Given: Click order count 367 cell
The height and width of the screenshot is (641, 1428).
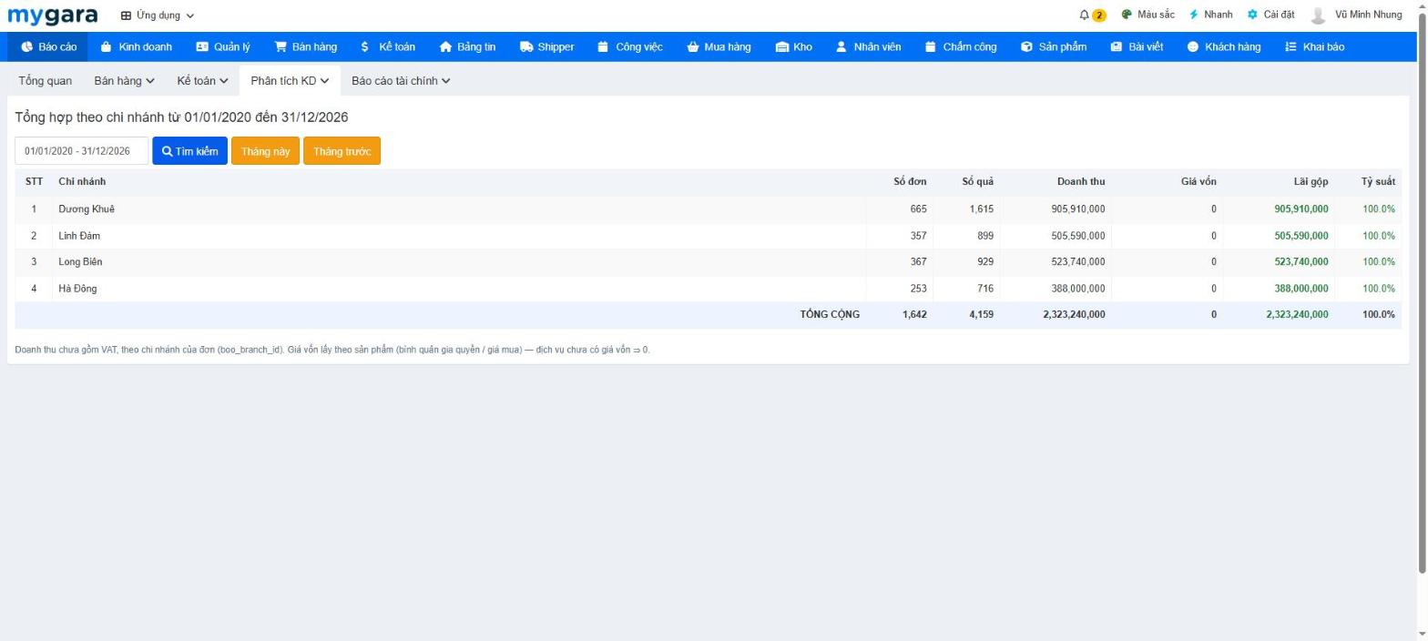Looking at the screenshot, I should (918, 261).
